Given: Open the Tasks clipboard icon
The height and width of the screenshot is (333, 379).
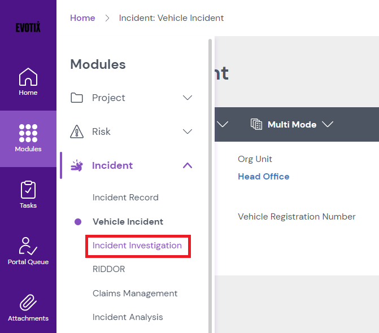Looking at the screenshot, I should [28, 190].
